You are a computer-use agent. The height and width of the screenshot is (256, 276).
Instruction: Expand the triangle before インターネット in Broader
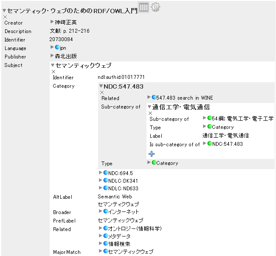tap(101, 211)
